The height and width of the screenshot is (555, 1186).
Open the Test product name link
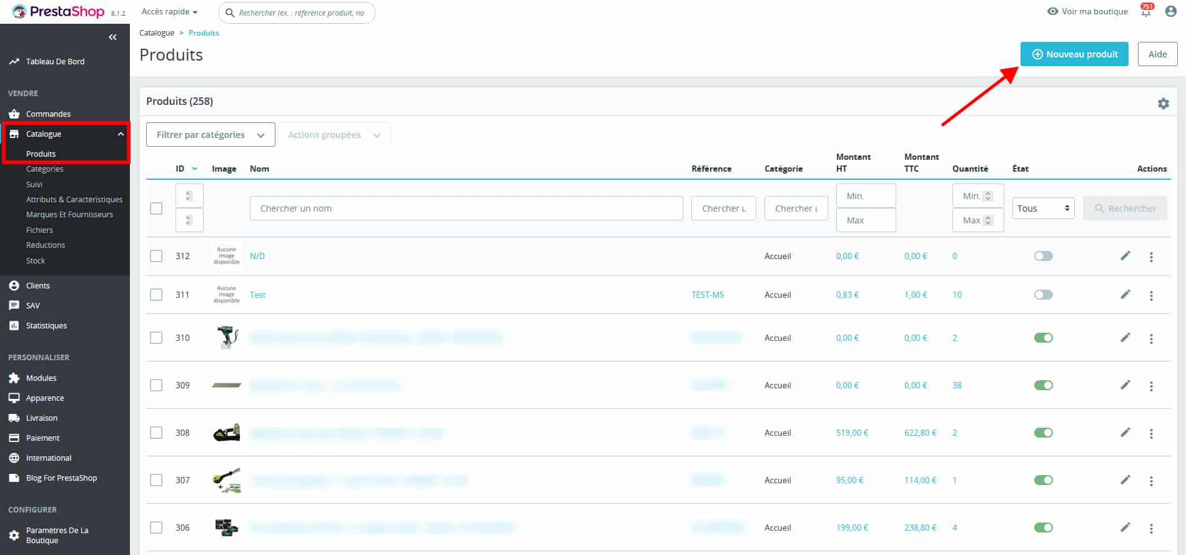tap(257, 295)
